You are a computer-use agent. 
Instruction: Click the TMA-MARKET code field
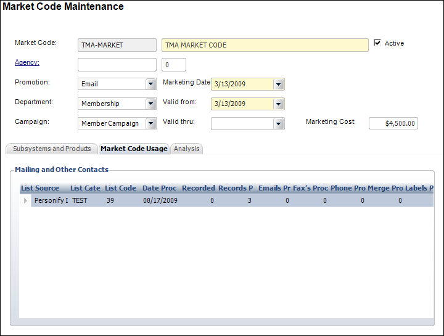(117, 45)
